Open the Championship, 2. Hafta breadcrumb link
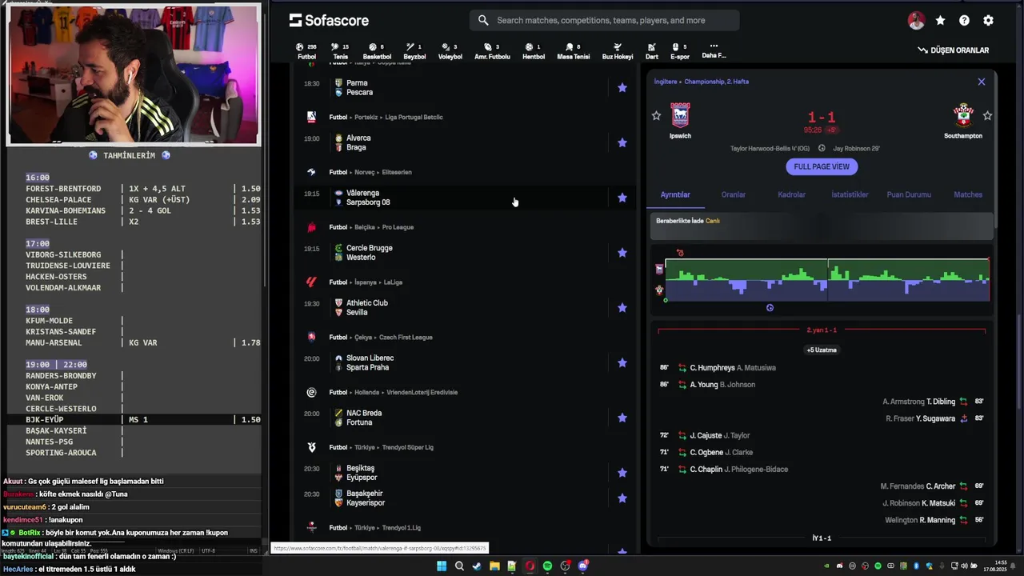This screenshot has height=576, width=1024. coord(716,82)
